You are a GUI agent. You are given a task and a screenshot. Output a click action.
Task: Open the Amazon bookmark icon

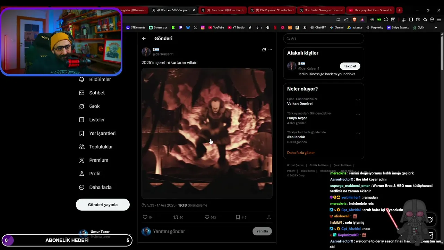point(297,27)
